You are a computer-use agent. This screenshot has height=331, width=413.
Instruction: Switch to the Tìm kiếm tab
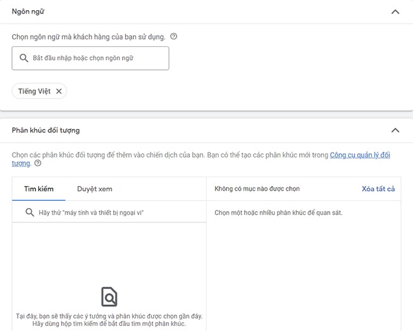39,189
